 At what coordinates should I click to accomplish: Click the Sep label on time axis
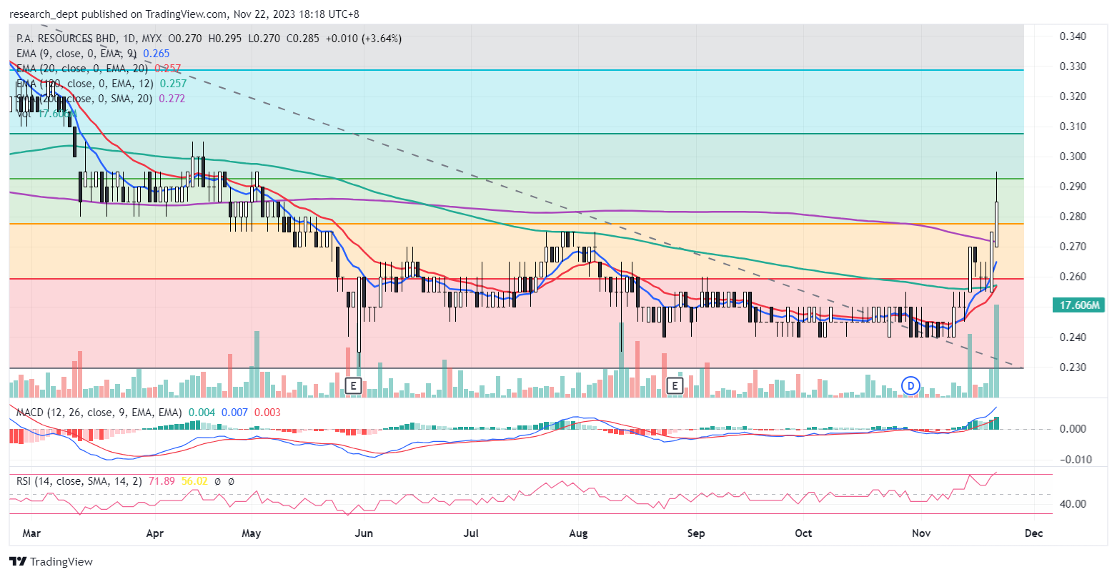[696, 533]
